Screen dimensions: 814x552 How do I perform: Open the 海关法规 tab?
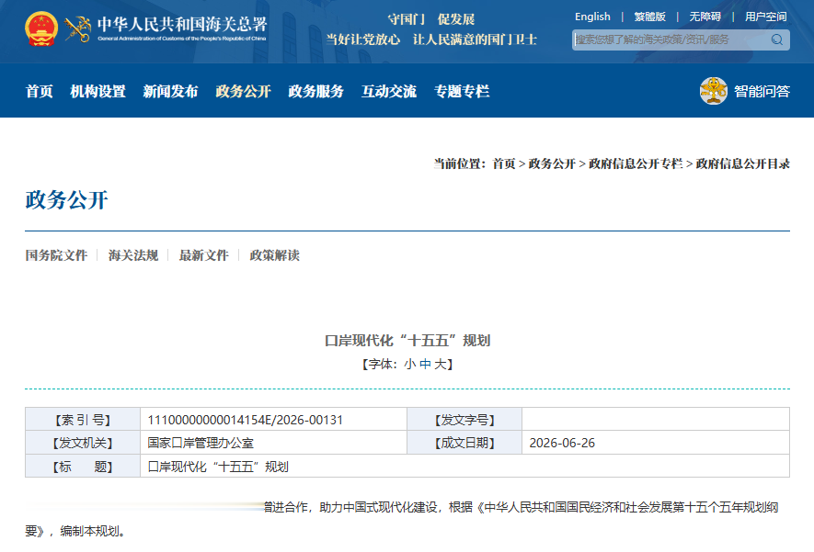pos(133,255)
